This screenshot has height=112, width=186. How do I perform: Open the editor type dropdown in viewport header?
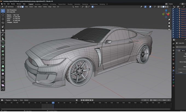point(2,7)
